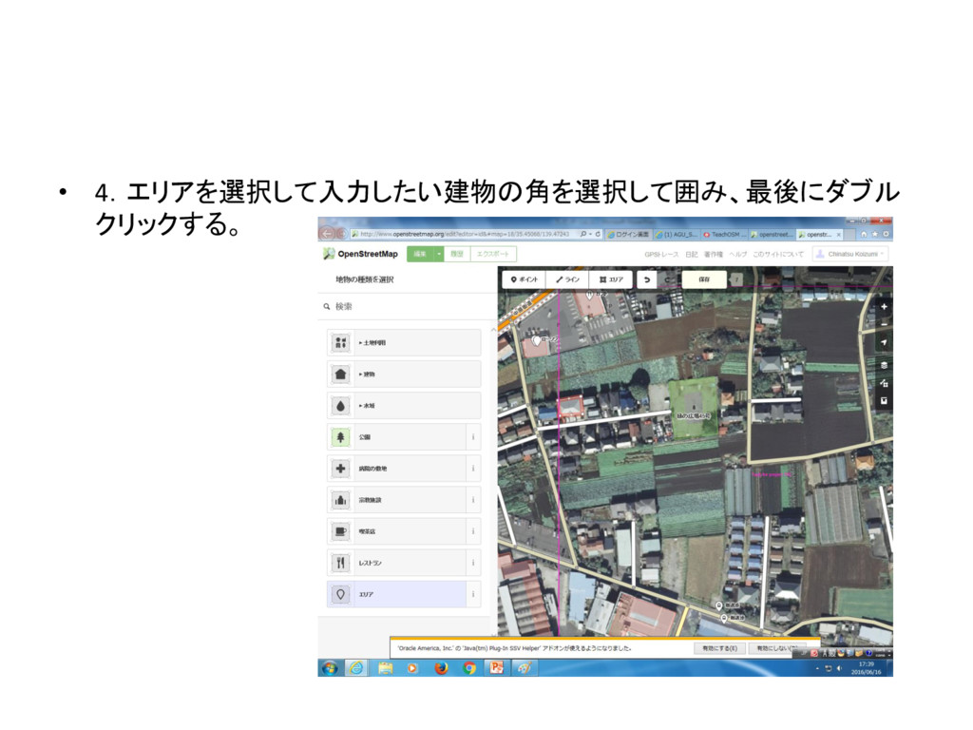Screen dimensions: 973x730
Task: Select the エリア (Area) drawing tool in the map toolbar
Action: [x=611, y=279]
